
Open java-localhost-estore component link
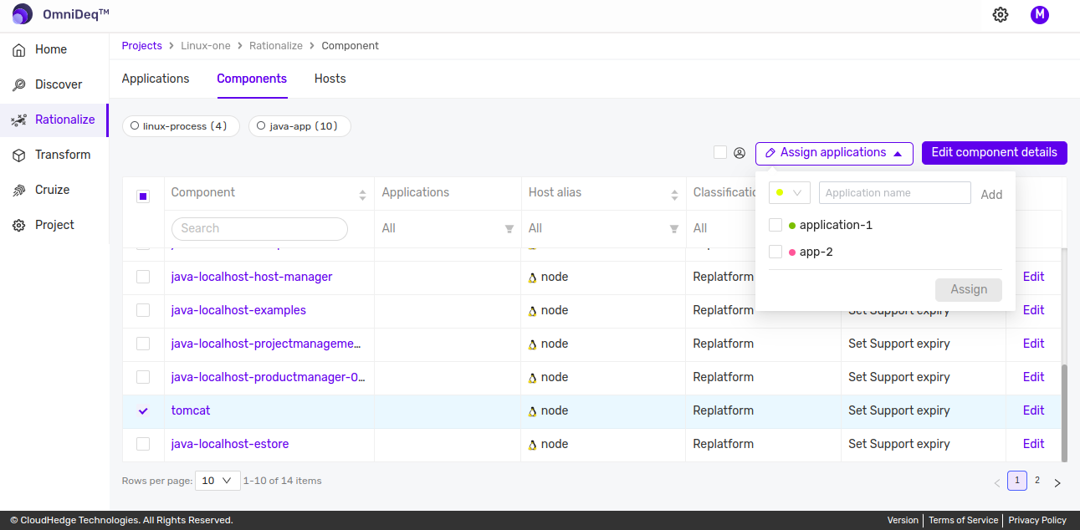click(x=230, y=444)
